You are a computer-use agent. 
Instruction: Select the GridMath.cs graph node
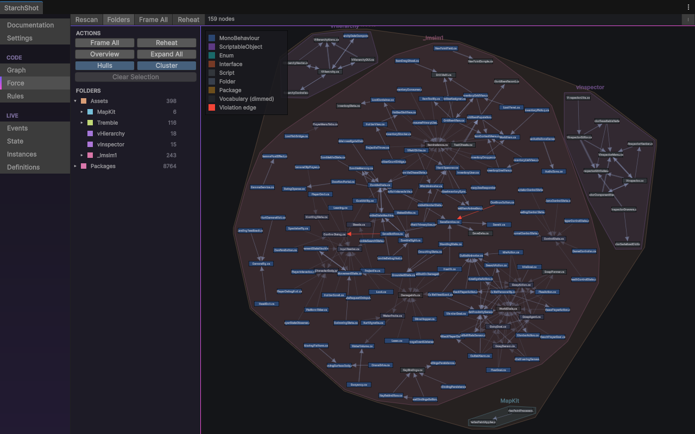[444, 75]
